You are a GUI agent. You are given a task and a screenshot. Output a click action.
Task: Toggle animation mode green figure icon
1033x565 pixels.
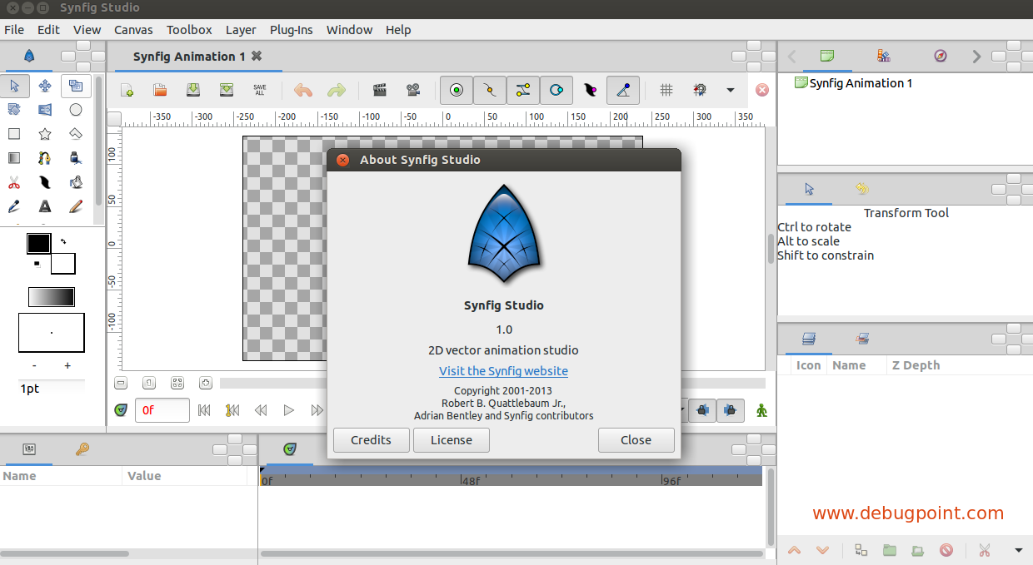[x=761, y=410]
